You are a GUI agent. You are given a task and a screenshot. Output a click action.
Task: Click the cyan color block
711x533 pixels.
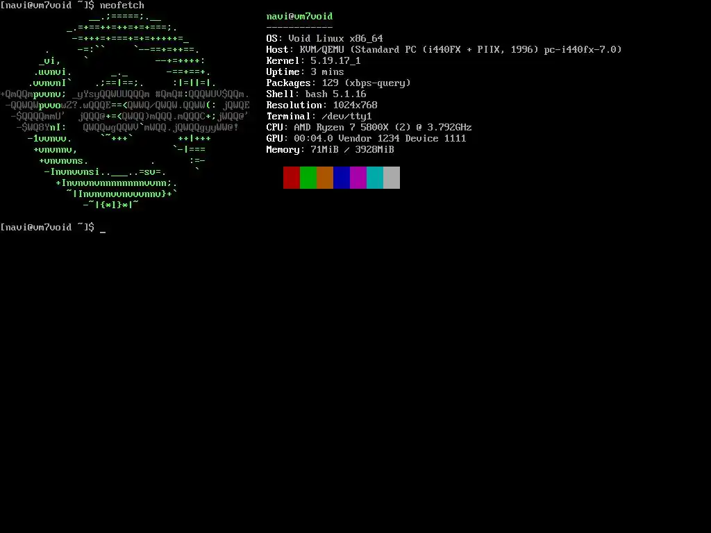375,177
